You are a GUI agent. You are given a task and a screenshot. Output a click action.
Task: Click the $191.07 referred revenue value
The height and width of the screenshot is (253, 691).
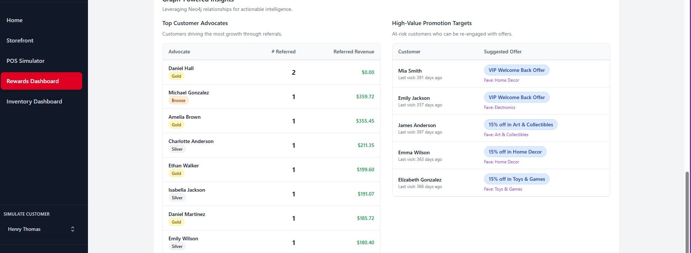(366, 194)
